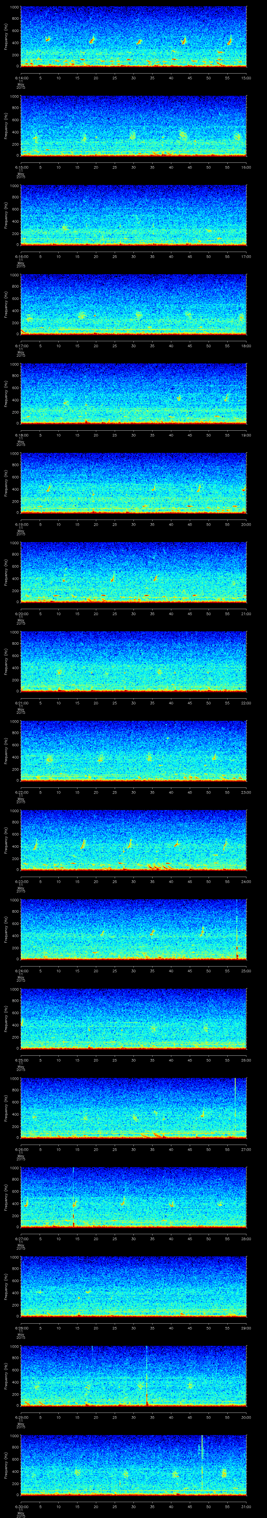This screenshot has height=1518, width=267.
Task: Select the 25:00 panel end time label
Action: click(x=246, y=971)
